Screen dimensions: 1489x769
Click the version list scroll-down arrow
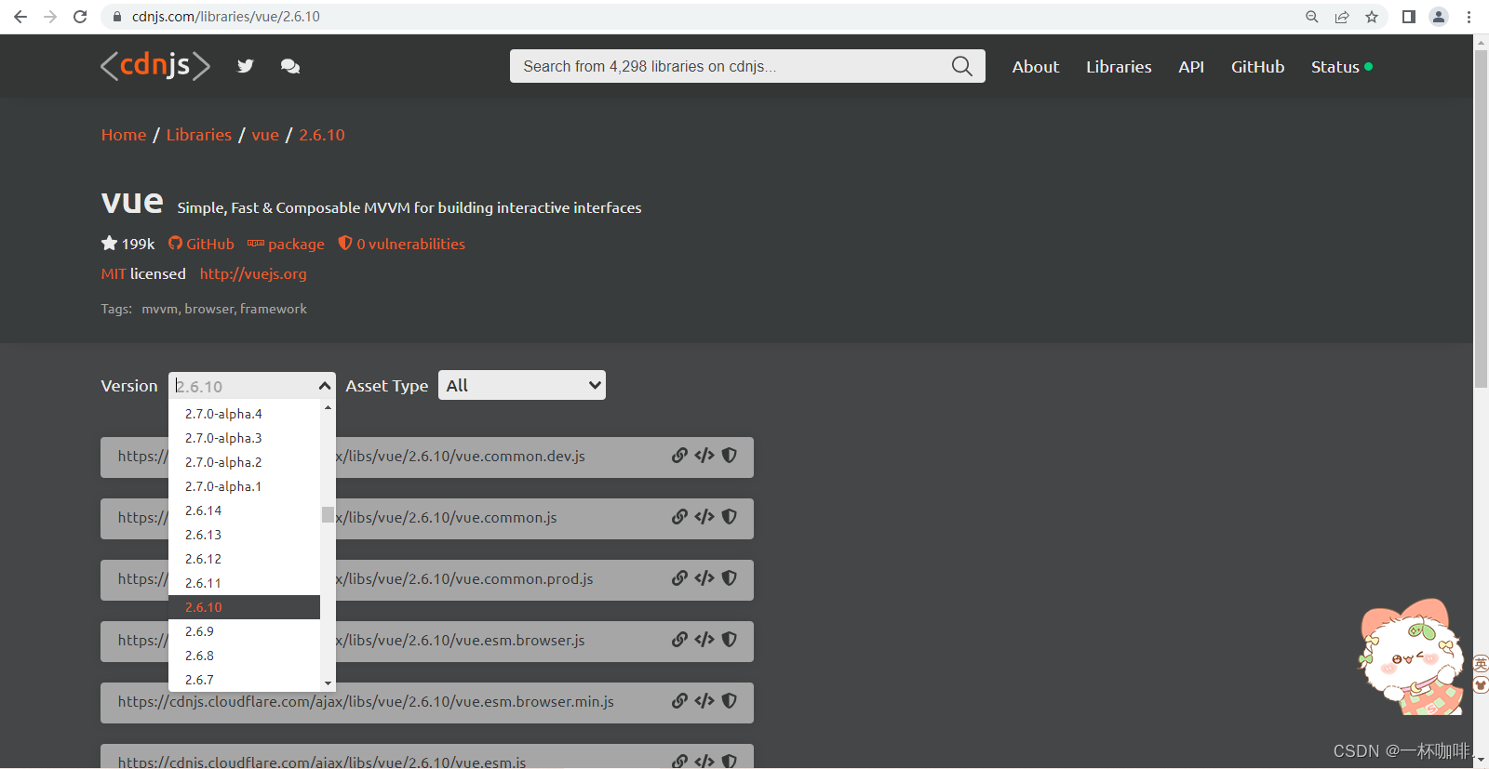pyautogui.click(x=328, y=683)
